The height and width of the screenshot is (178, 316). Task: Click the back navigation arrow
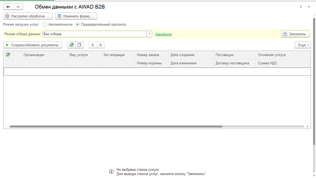[8, 7]
